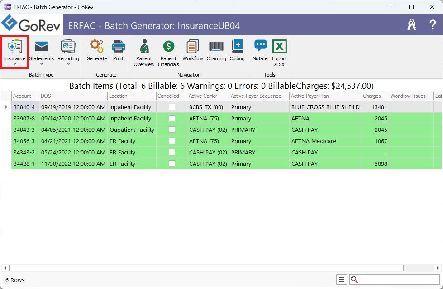The width and height of the screenshot is (443, 289).
Task: Expand the Reporting dropdown arrow
Action: point(68,64)
